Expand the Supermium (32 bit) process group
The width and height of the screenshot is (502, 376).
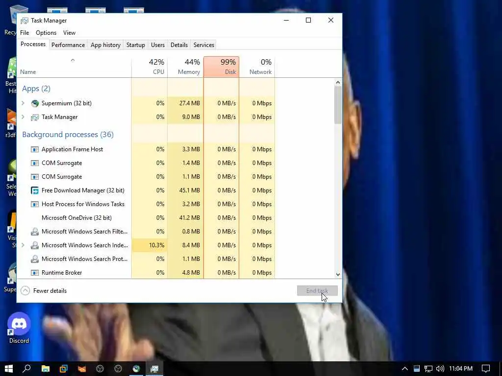pos(23,103)
